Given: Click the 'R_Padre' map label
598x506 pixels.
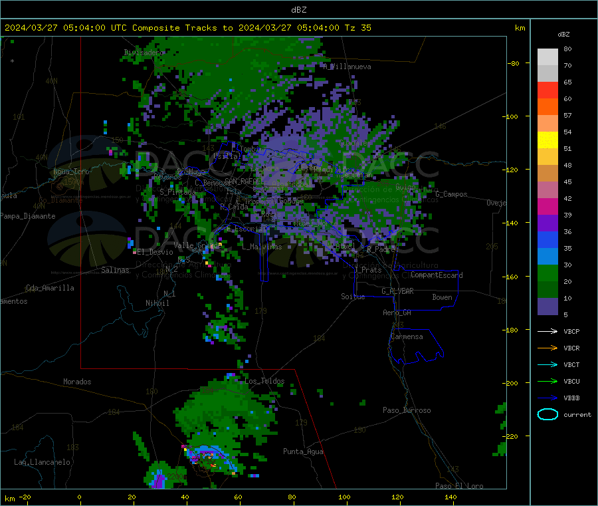Looking at the screenshot, I should 381,249.
